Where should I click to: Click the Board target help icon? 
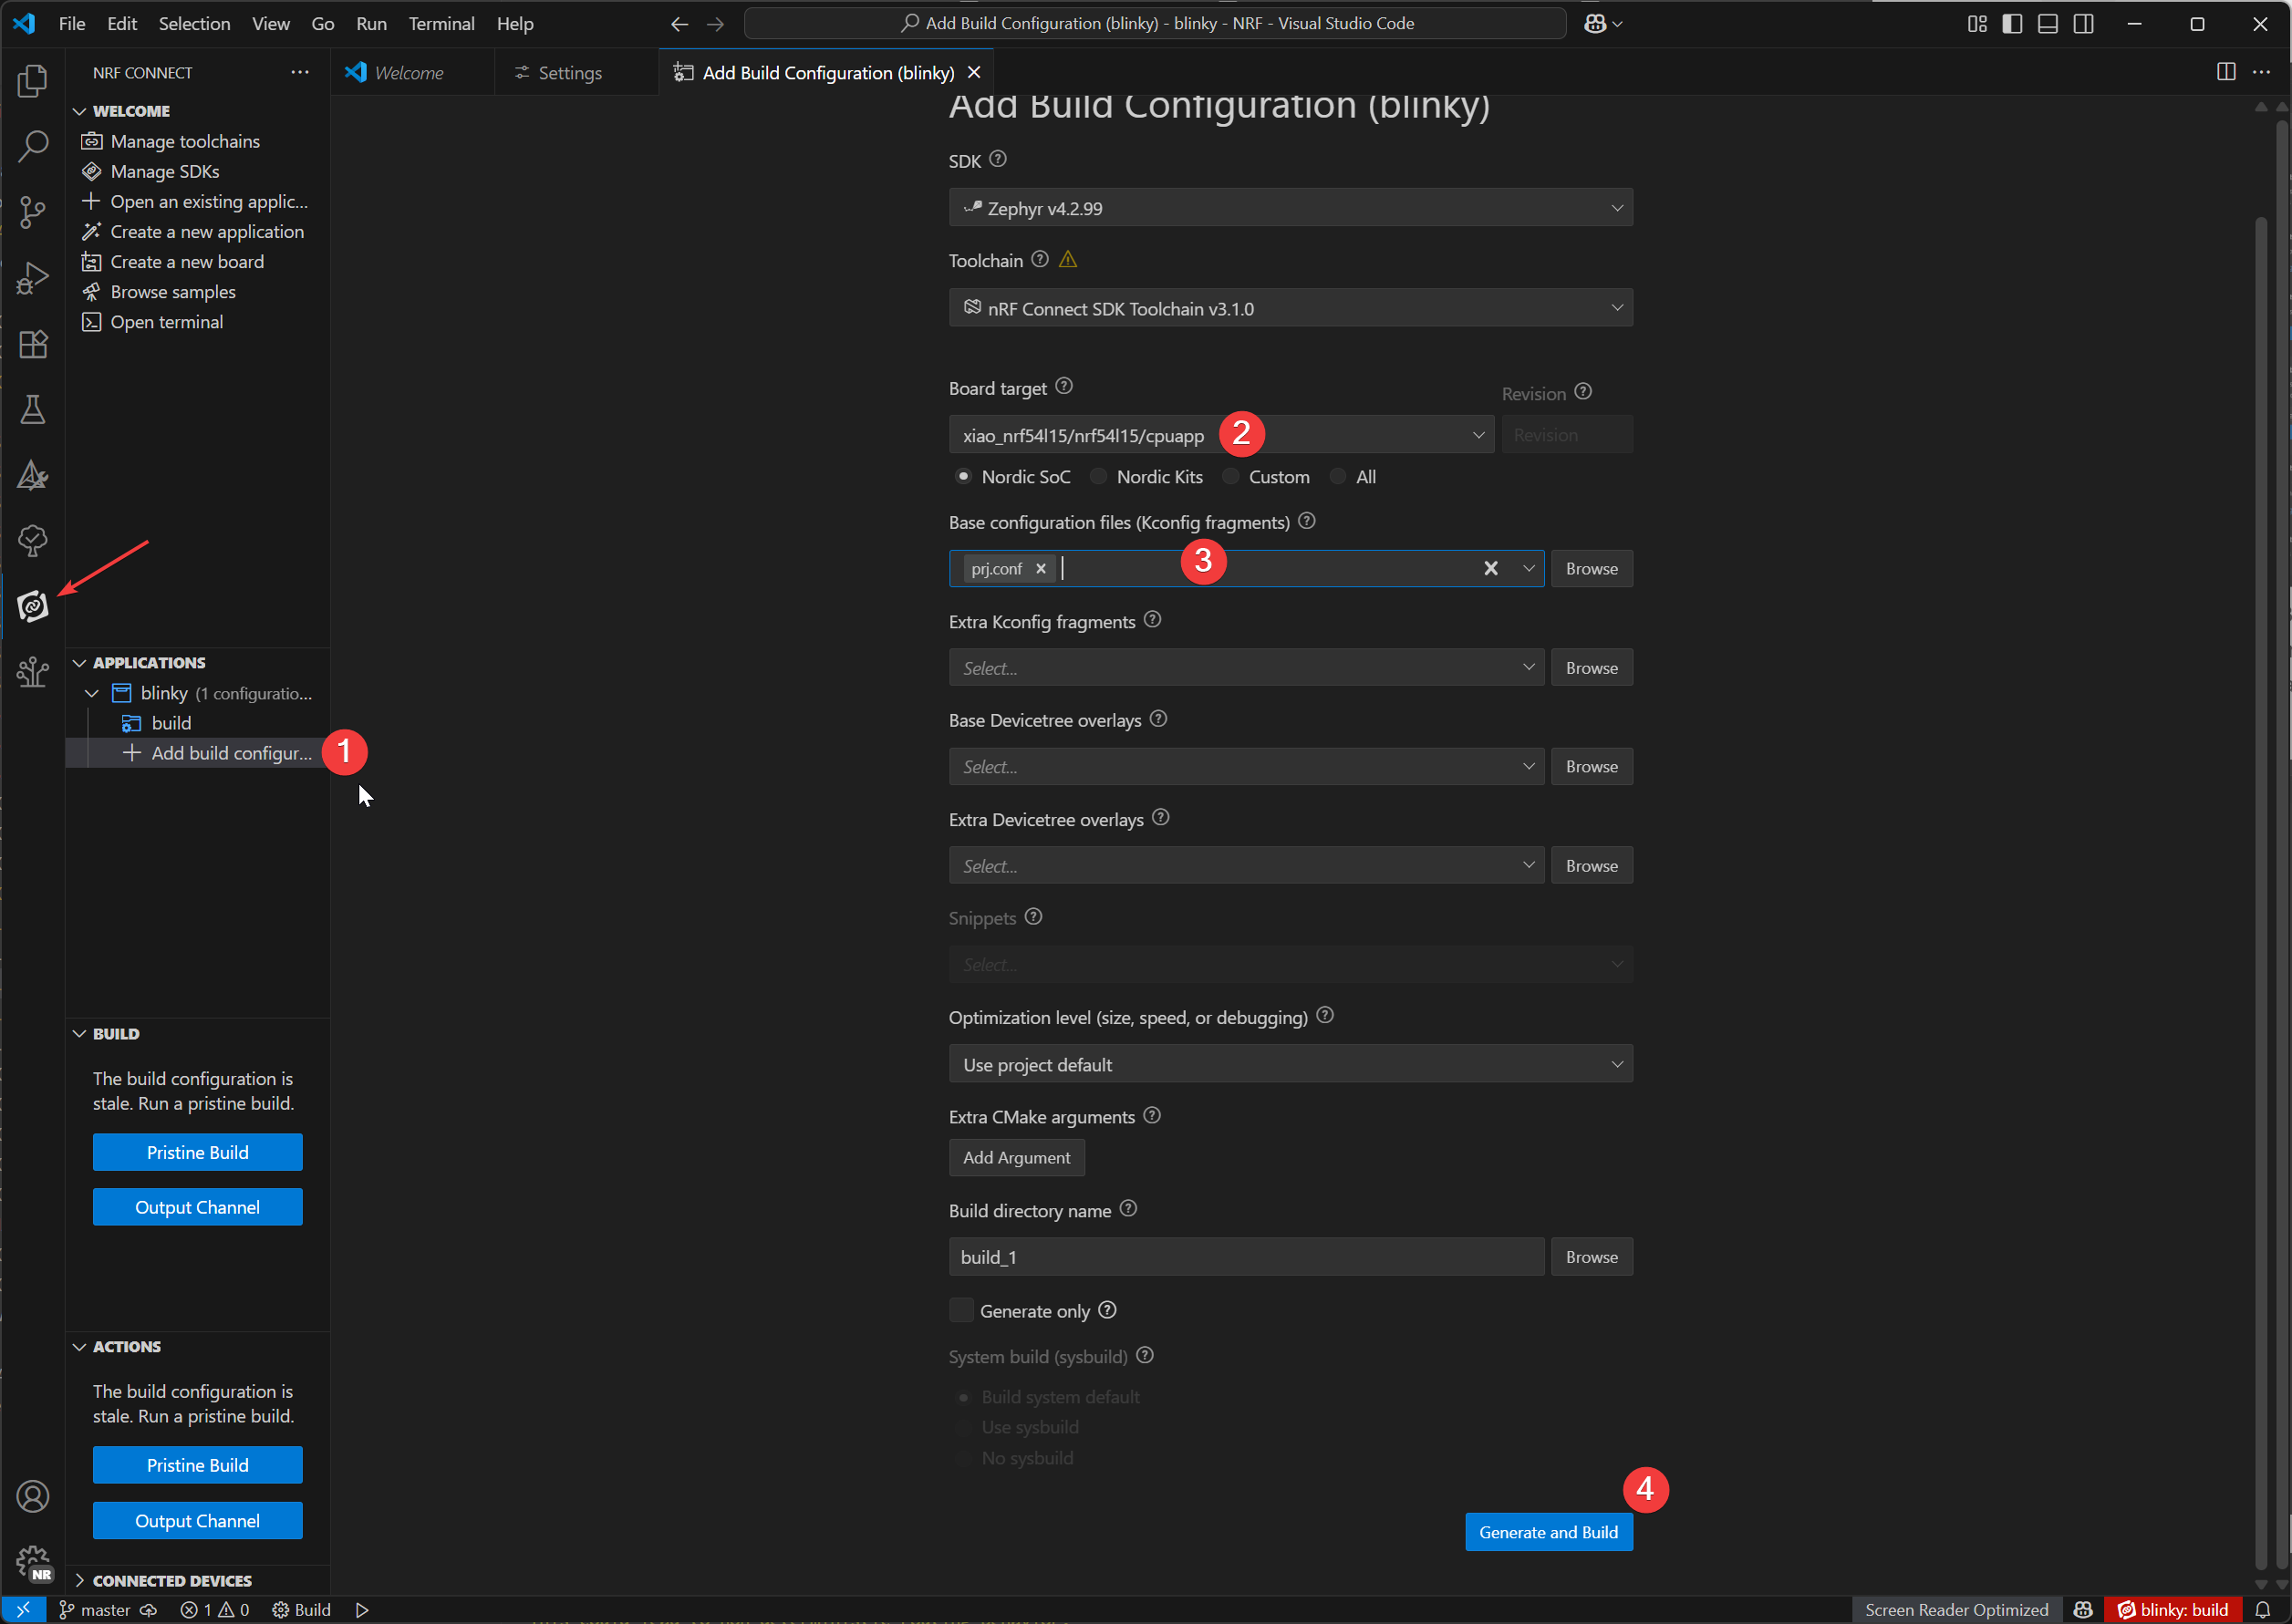click(x=1064, y=386)
